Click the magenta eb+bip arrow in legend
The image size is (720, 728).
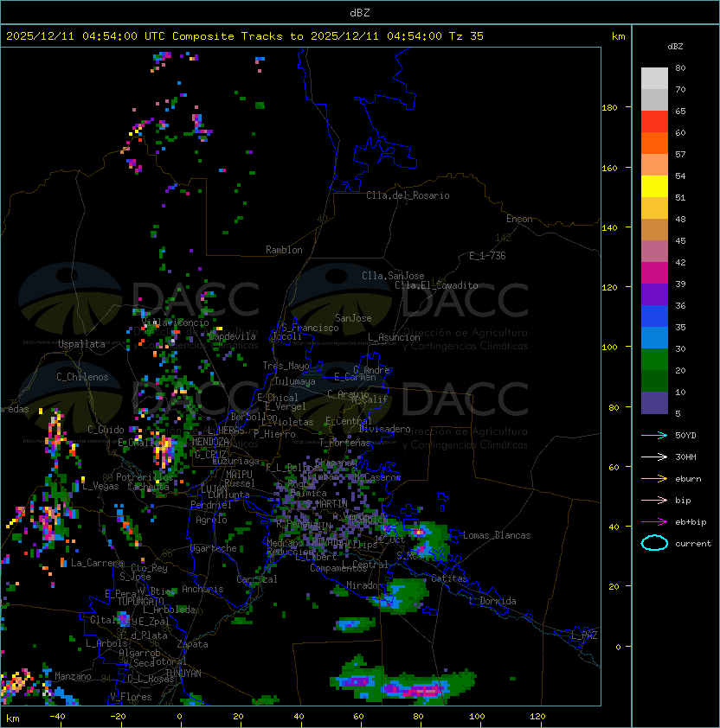coord(654,522)
